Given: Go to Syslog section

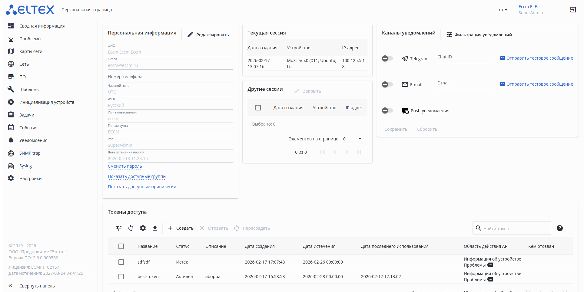Looking at the screenshot, I should [x=25, y=166].
